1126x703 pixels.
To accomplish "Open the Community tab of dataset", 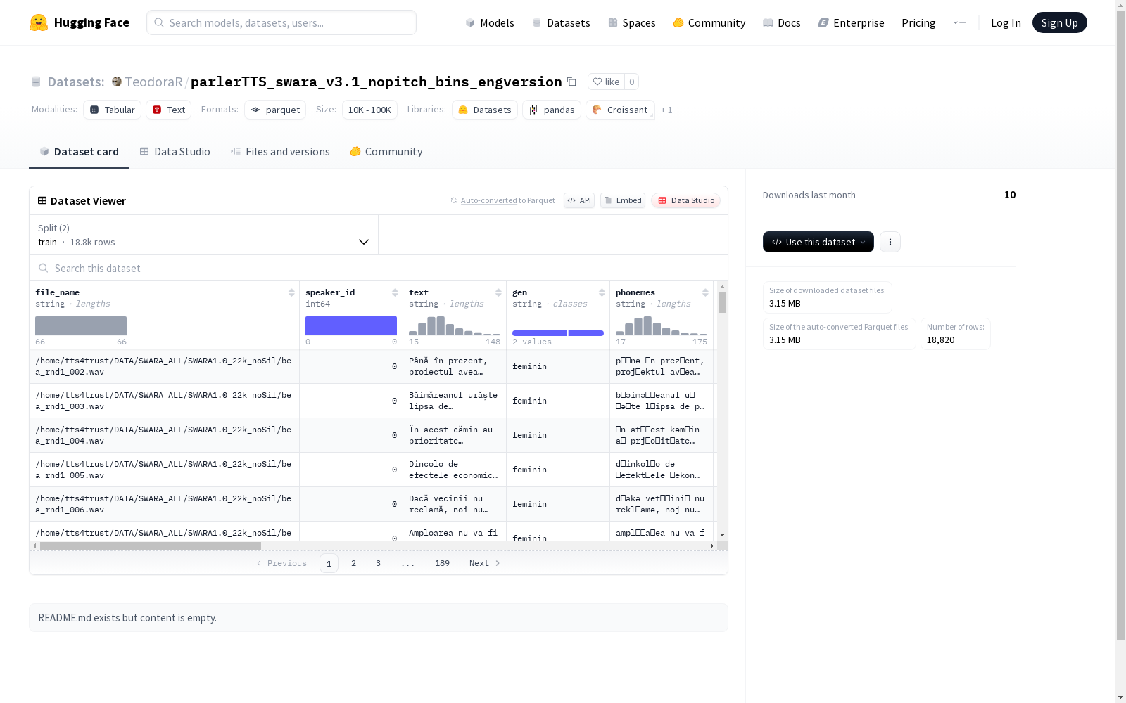I will pos(386,152).
